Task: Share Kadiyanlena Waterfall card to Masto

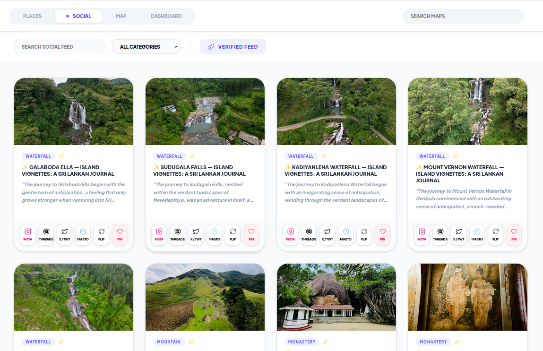Action: (345, 235)
